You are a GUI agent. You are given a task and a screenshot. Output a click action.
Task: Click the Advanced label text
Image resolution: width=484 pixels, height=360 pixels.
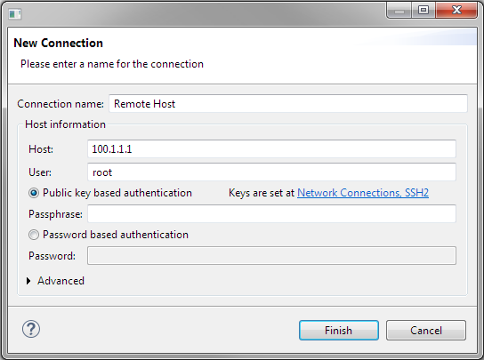pos(60,281)
